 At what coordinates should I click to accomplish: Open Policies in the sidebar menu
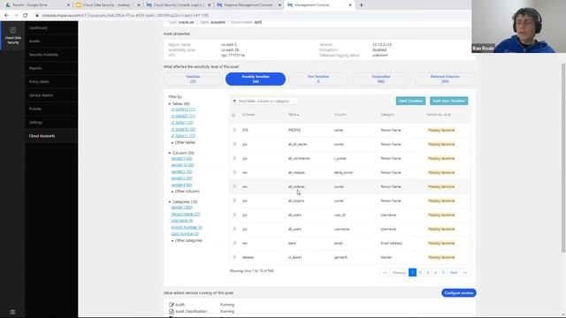pyautogui.click(x=35, y=109)
